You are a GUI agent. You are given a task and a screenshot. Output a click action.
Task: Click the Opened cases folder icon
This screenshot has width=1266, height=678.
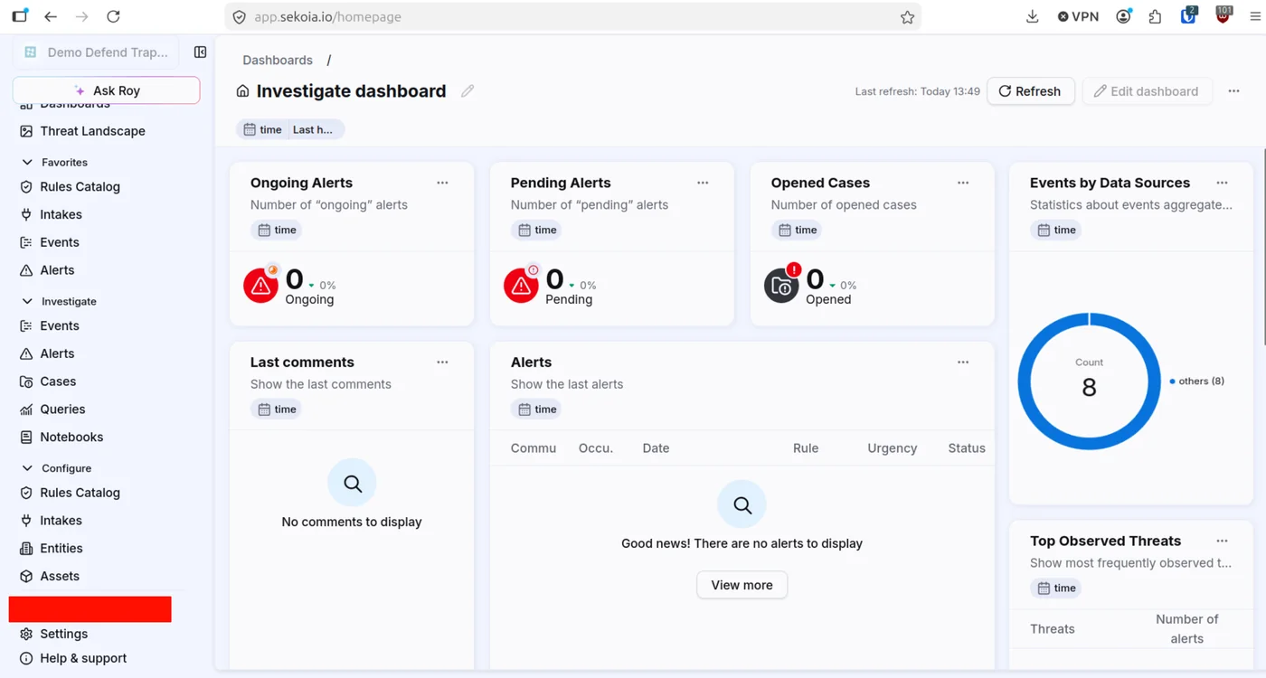click(781, 286)
